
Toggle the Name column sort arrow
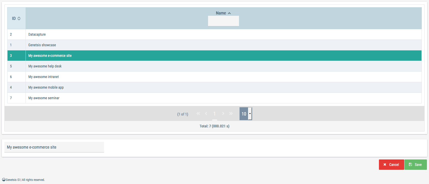point(229,13)
